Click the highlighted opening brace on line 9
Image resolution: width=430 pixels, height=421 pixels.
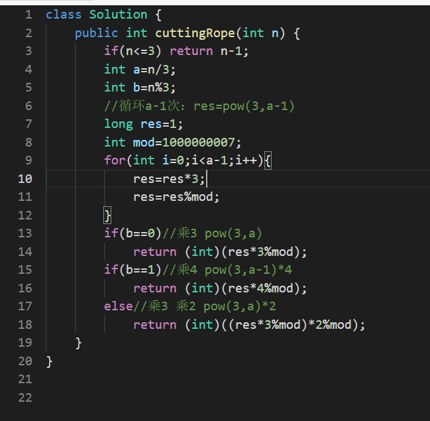click(x=268, y=160)
